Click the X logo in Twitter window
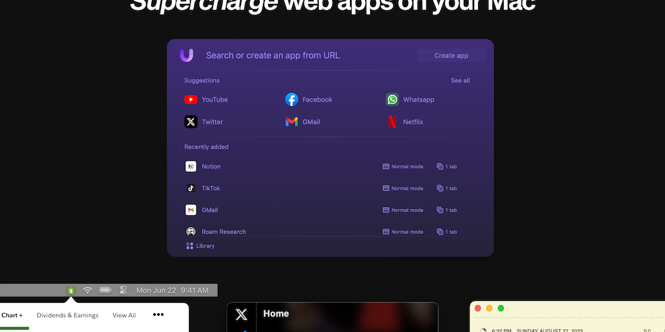The image size is (665, 332). coord(242,314)
